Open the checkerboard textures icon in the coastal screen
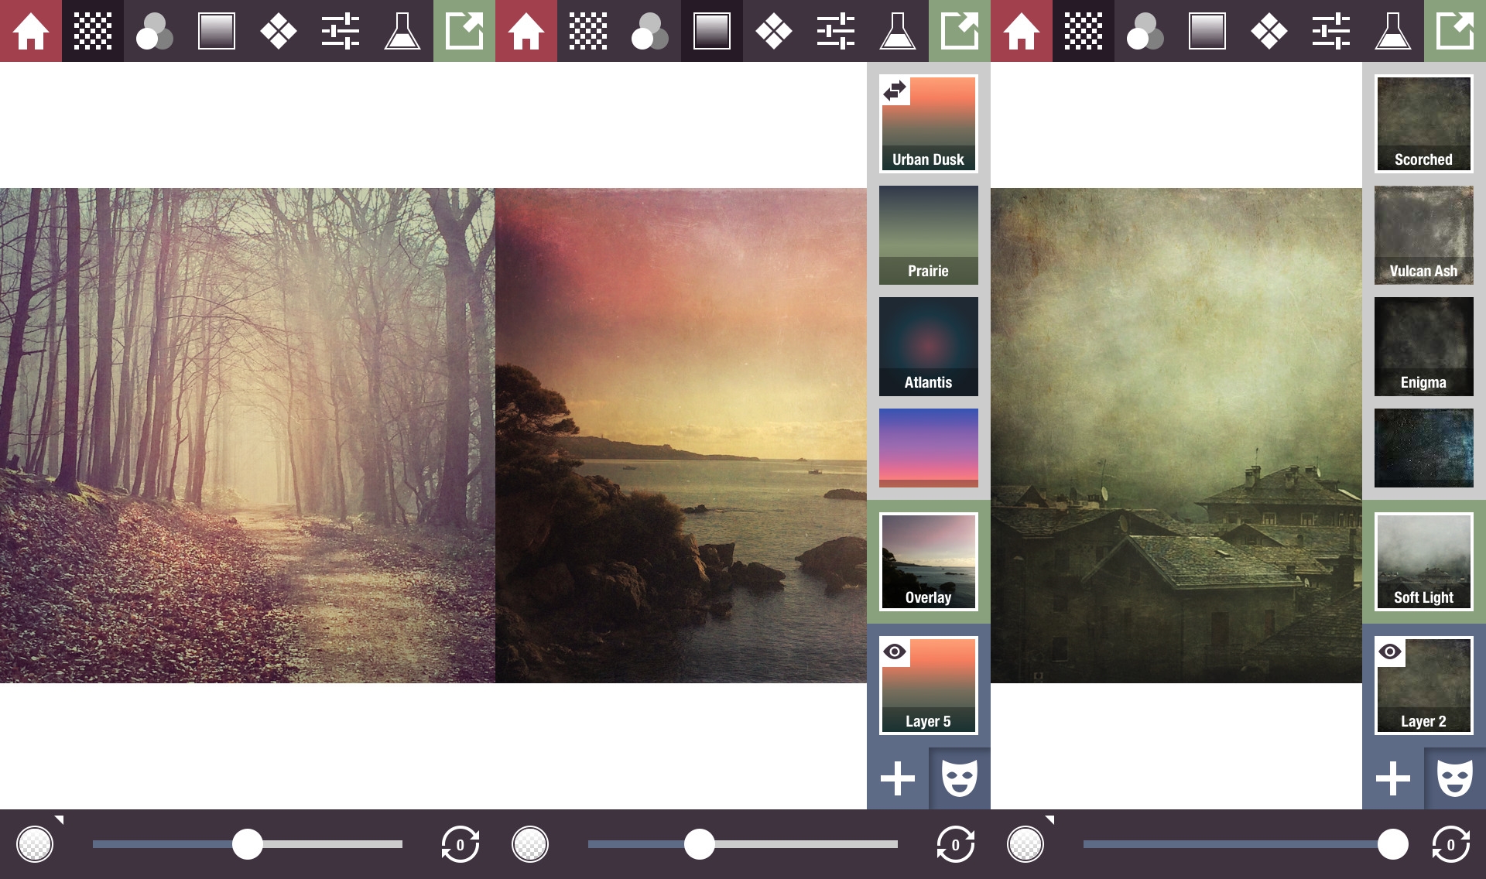The image size is (1486, 879). click(x=588, y=31)
